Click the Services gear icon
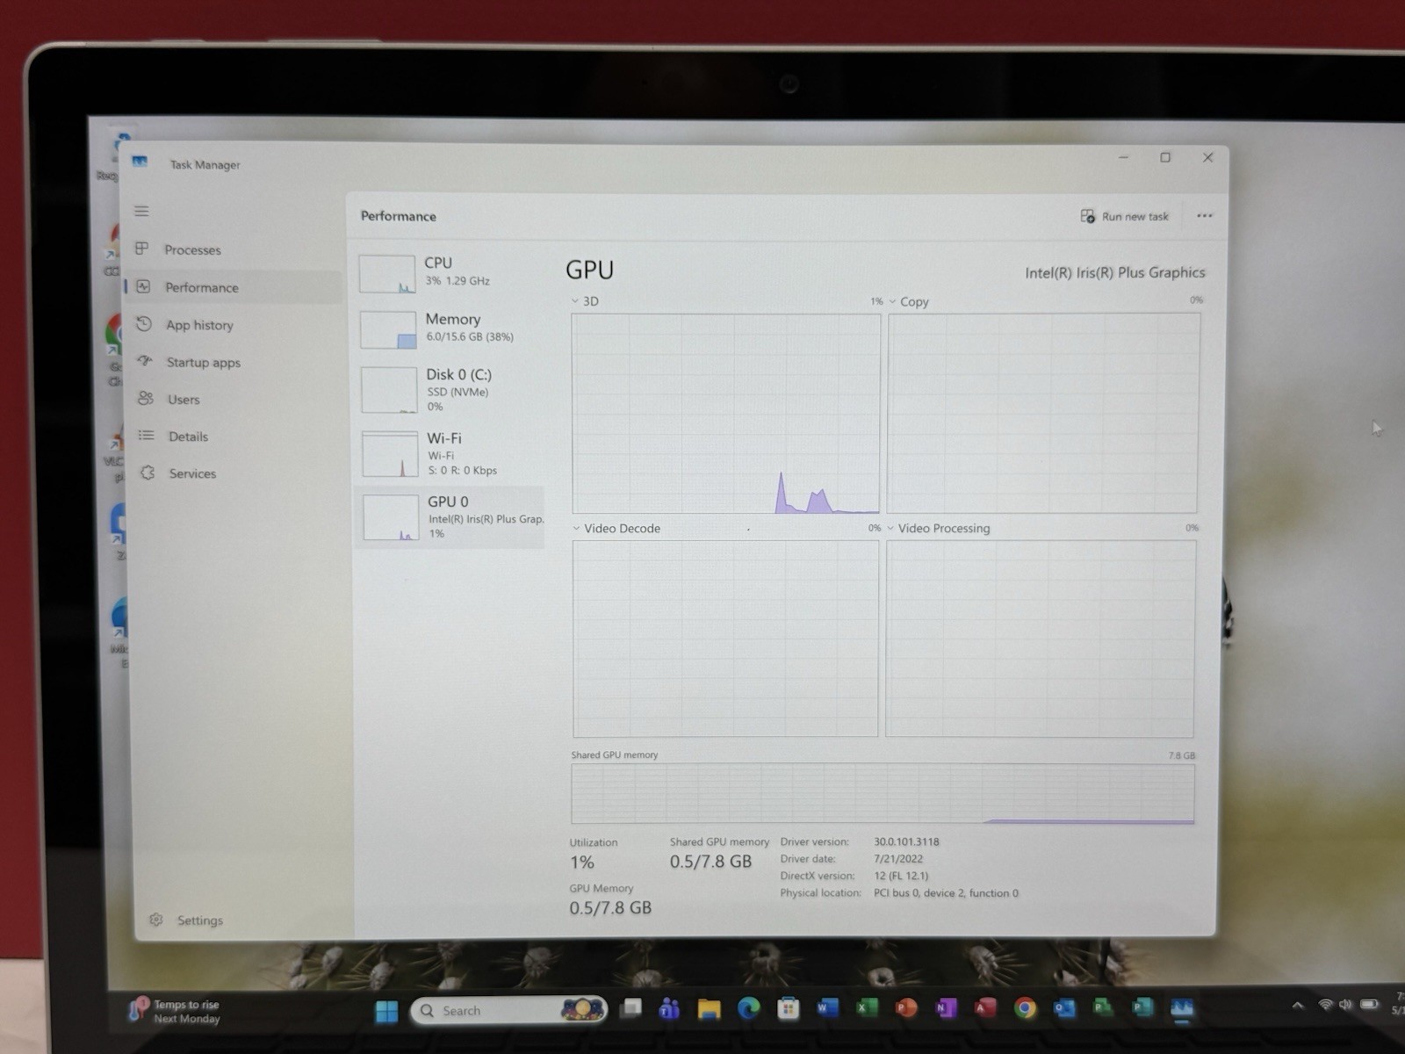This screenshot has height=1054, width=1405. 148,473
